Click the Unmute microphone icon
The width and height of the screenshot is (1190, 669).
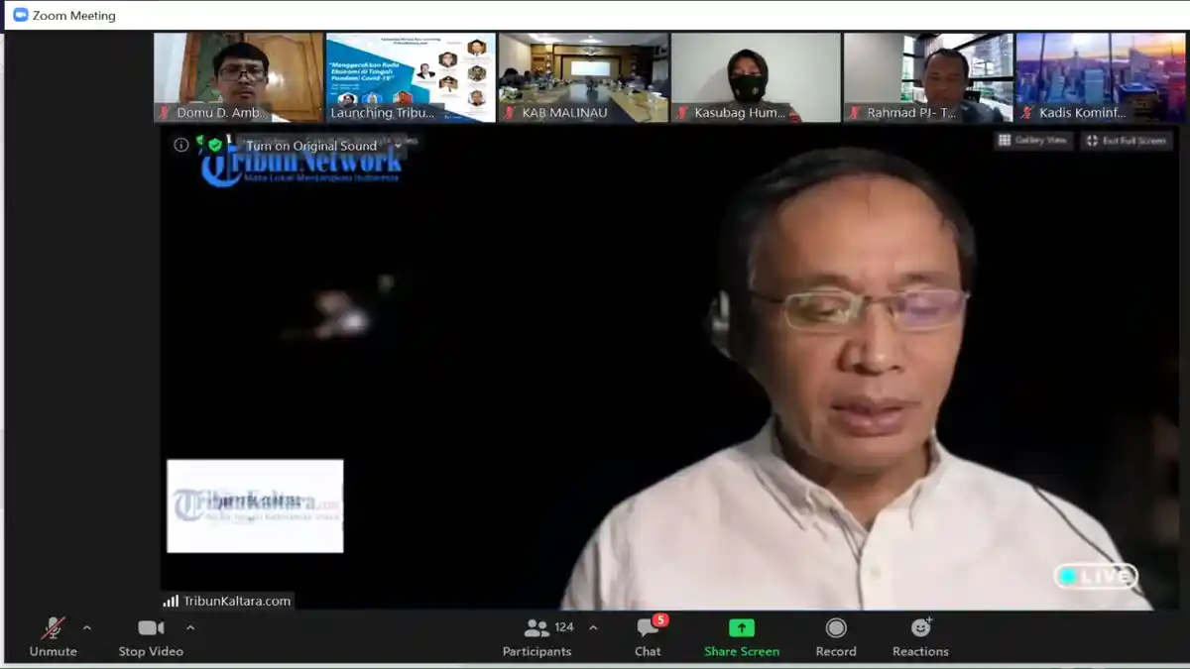pos(53,628)
